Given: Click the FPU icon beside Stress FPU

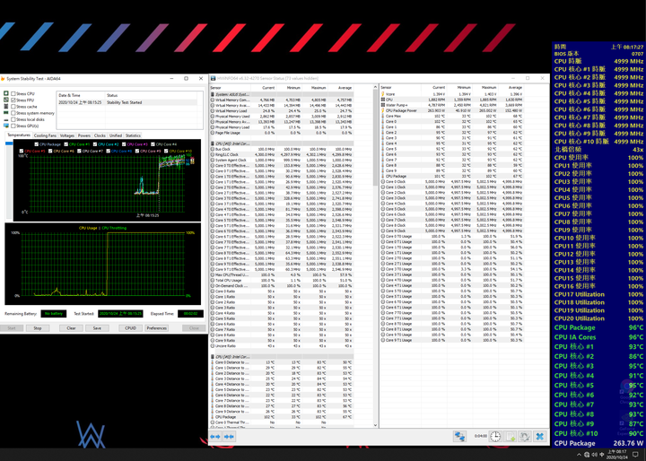Looking at the screenshot, I should [6, 100].
